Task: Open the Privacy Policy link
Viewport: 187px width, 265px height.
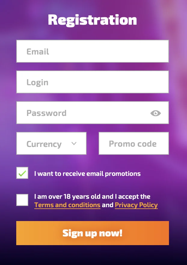Action: [x=136, y=205]
